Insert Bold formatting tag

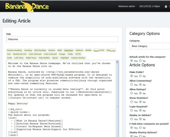(x=59, y=50)
